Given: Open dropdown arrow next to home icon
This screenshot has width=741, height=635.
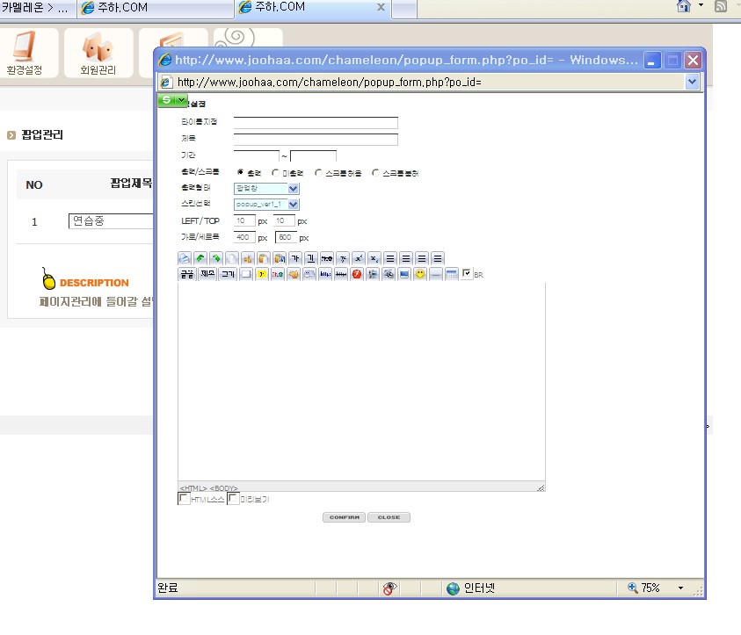Looking at the screenshot, I should click(701, 5).
